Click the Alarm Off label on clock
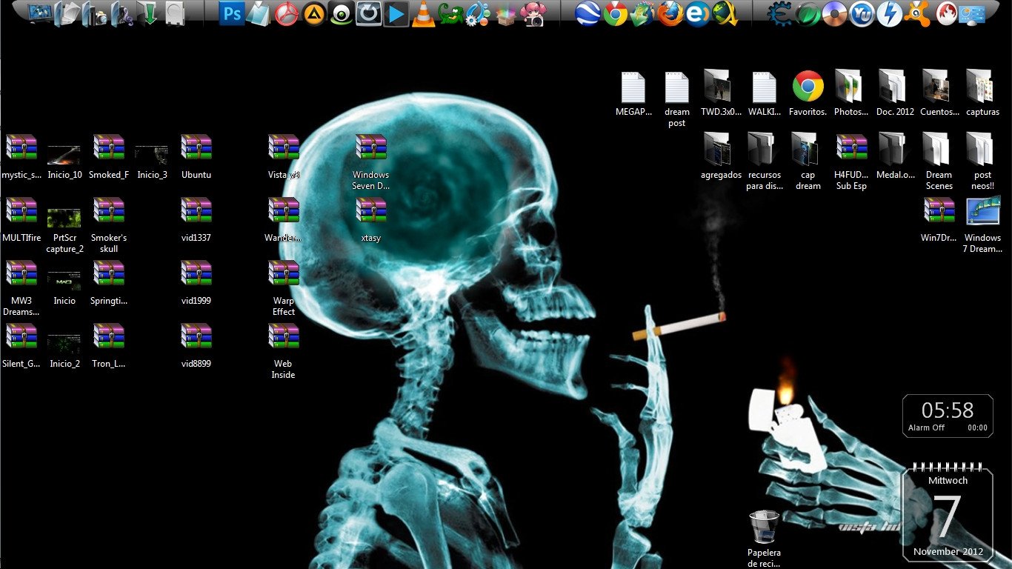 [x=926, y=427]
